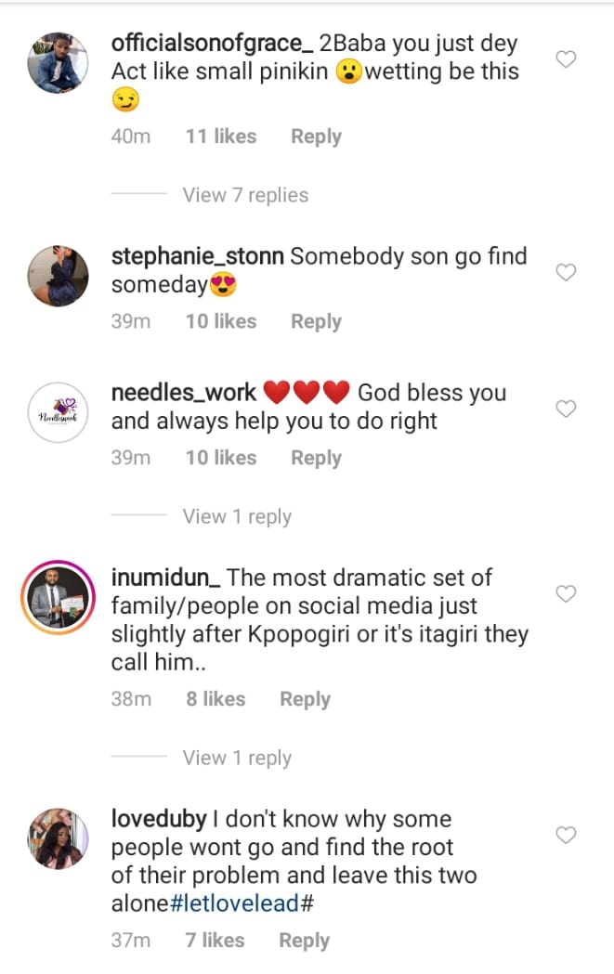Open inumidun_'s story ring avatar

coord(59,597)
